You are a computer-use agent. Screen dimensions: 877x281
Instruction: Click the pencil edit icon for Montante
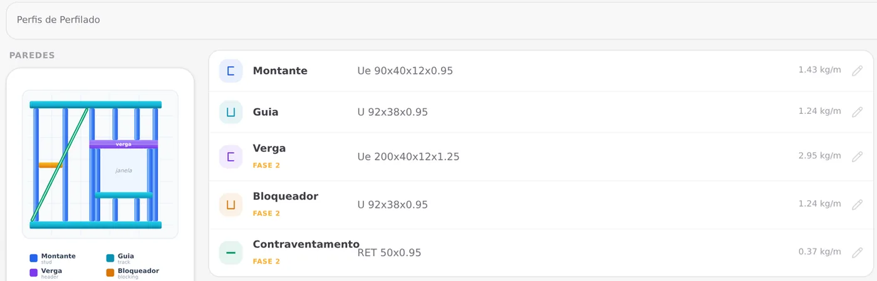pos(858,71)
